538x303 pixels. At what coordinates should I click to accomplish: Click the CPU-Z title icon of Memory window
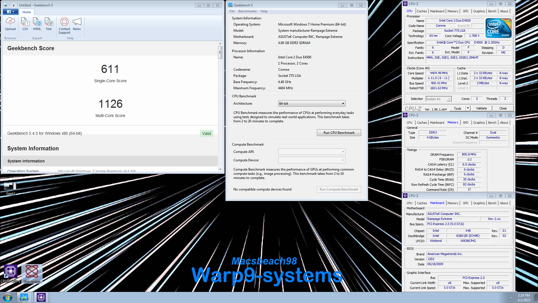click(x=405, y=115)
